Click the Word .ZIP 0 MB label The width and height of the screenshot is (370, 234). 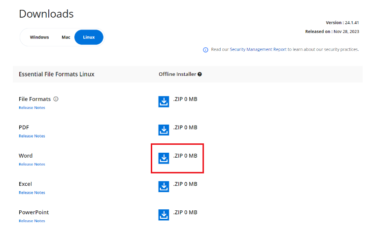click(x=185, y=156)
